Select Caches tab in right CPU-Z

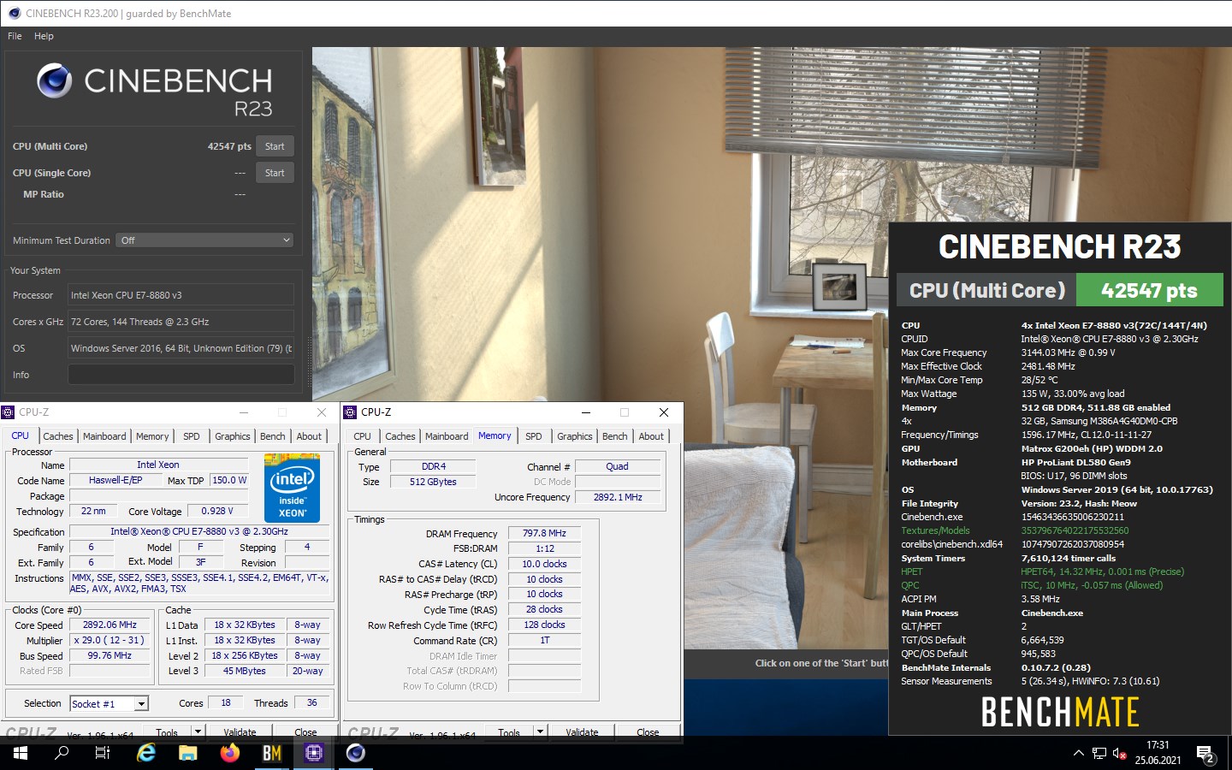tap(400, 436)
